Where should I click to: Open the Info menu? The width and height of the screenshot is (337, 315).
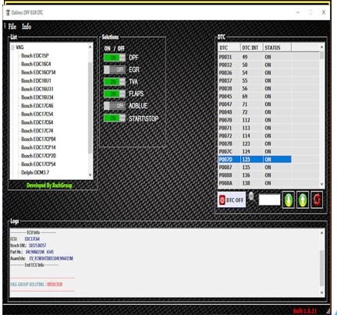pyautogui.click(x=27, y=27)
